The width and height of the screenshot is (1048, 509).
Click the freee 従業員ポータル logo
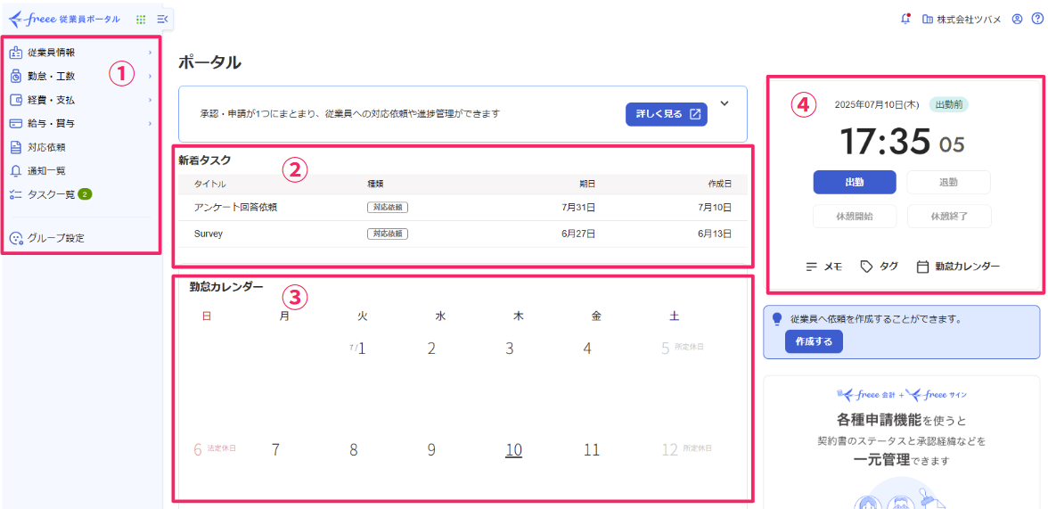65,19
